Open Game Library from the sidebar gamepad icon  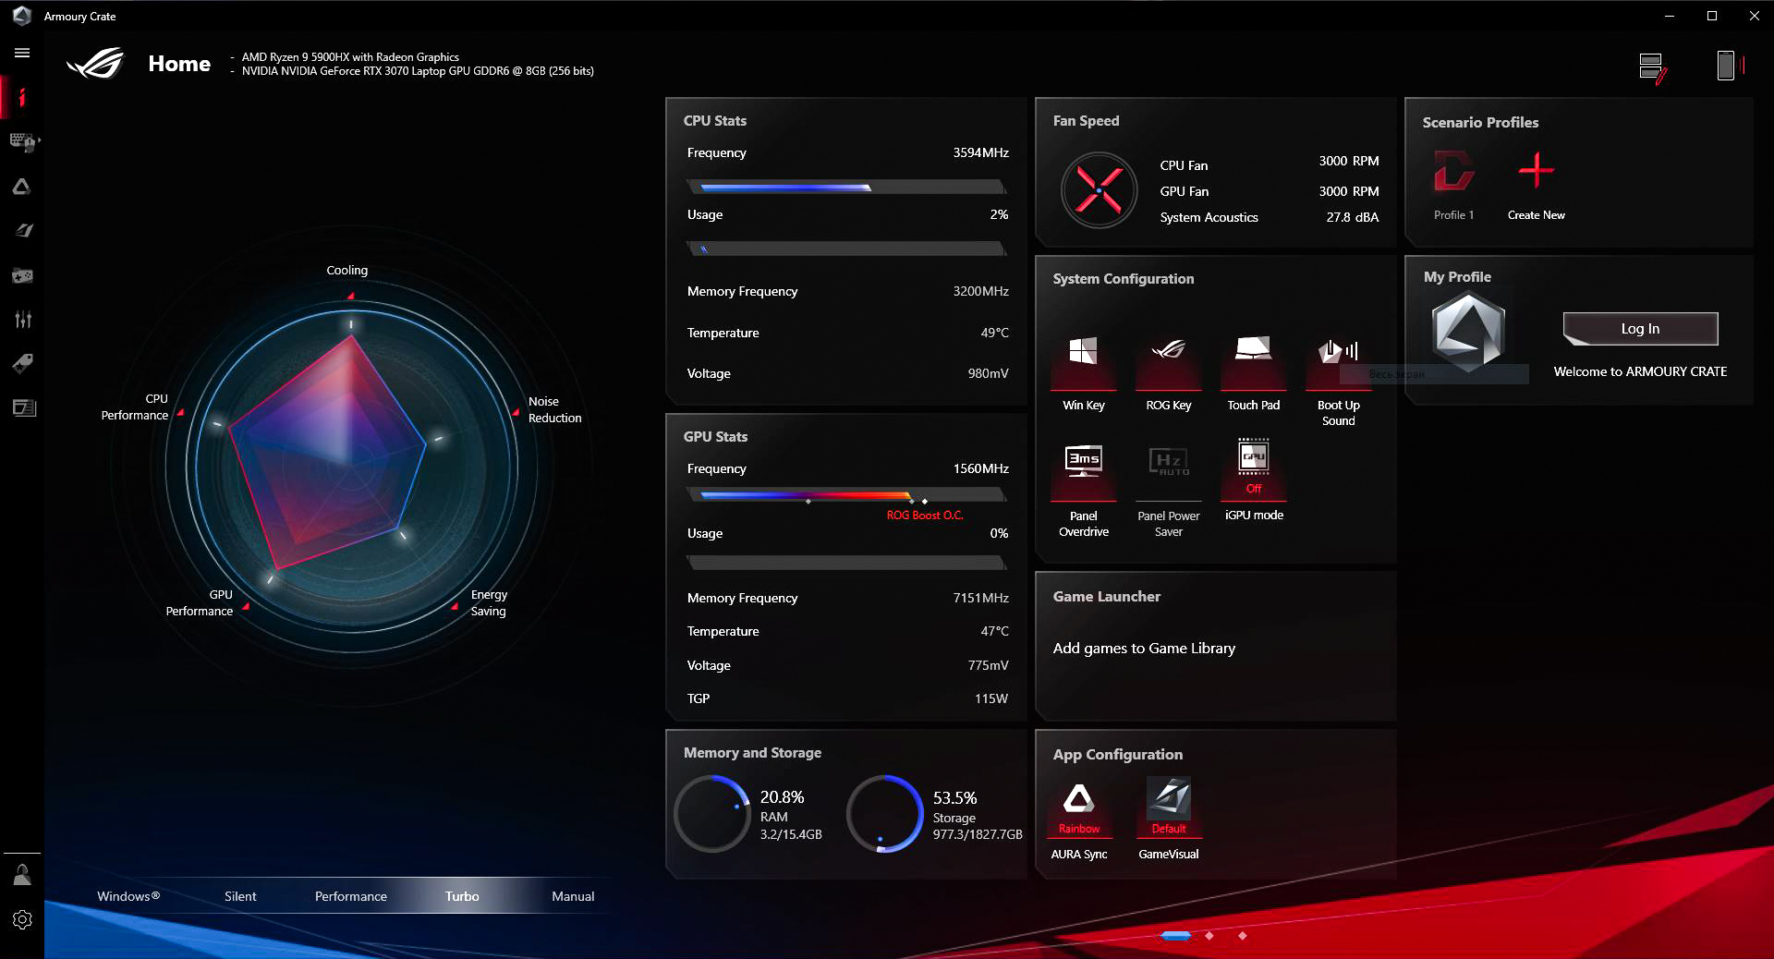click(22, 275)
